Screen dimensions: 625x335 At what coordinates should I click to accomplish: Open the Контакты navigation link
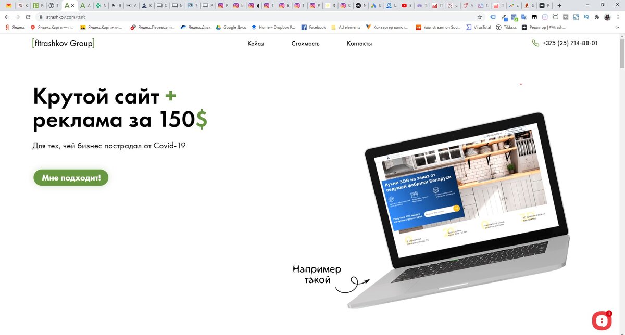coord(359,44)
